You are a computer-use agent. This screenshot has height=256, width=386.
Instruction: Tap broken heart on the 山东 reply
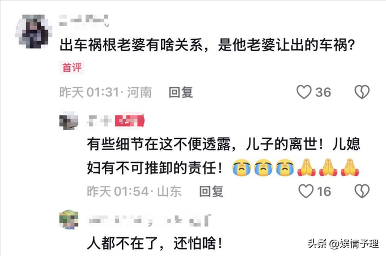pos(362,191)
